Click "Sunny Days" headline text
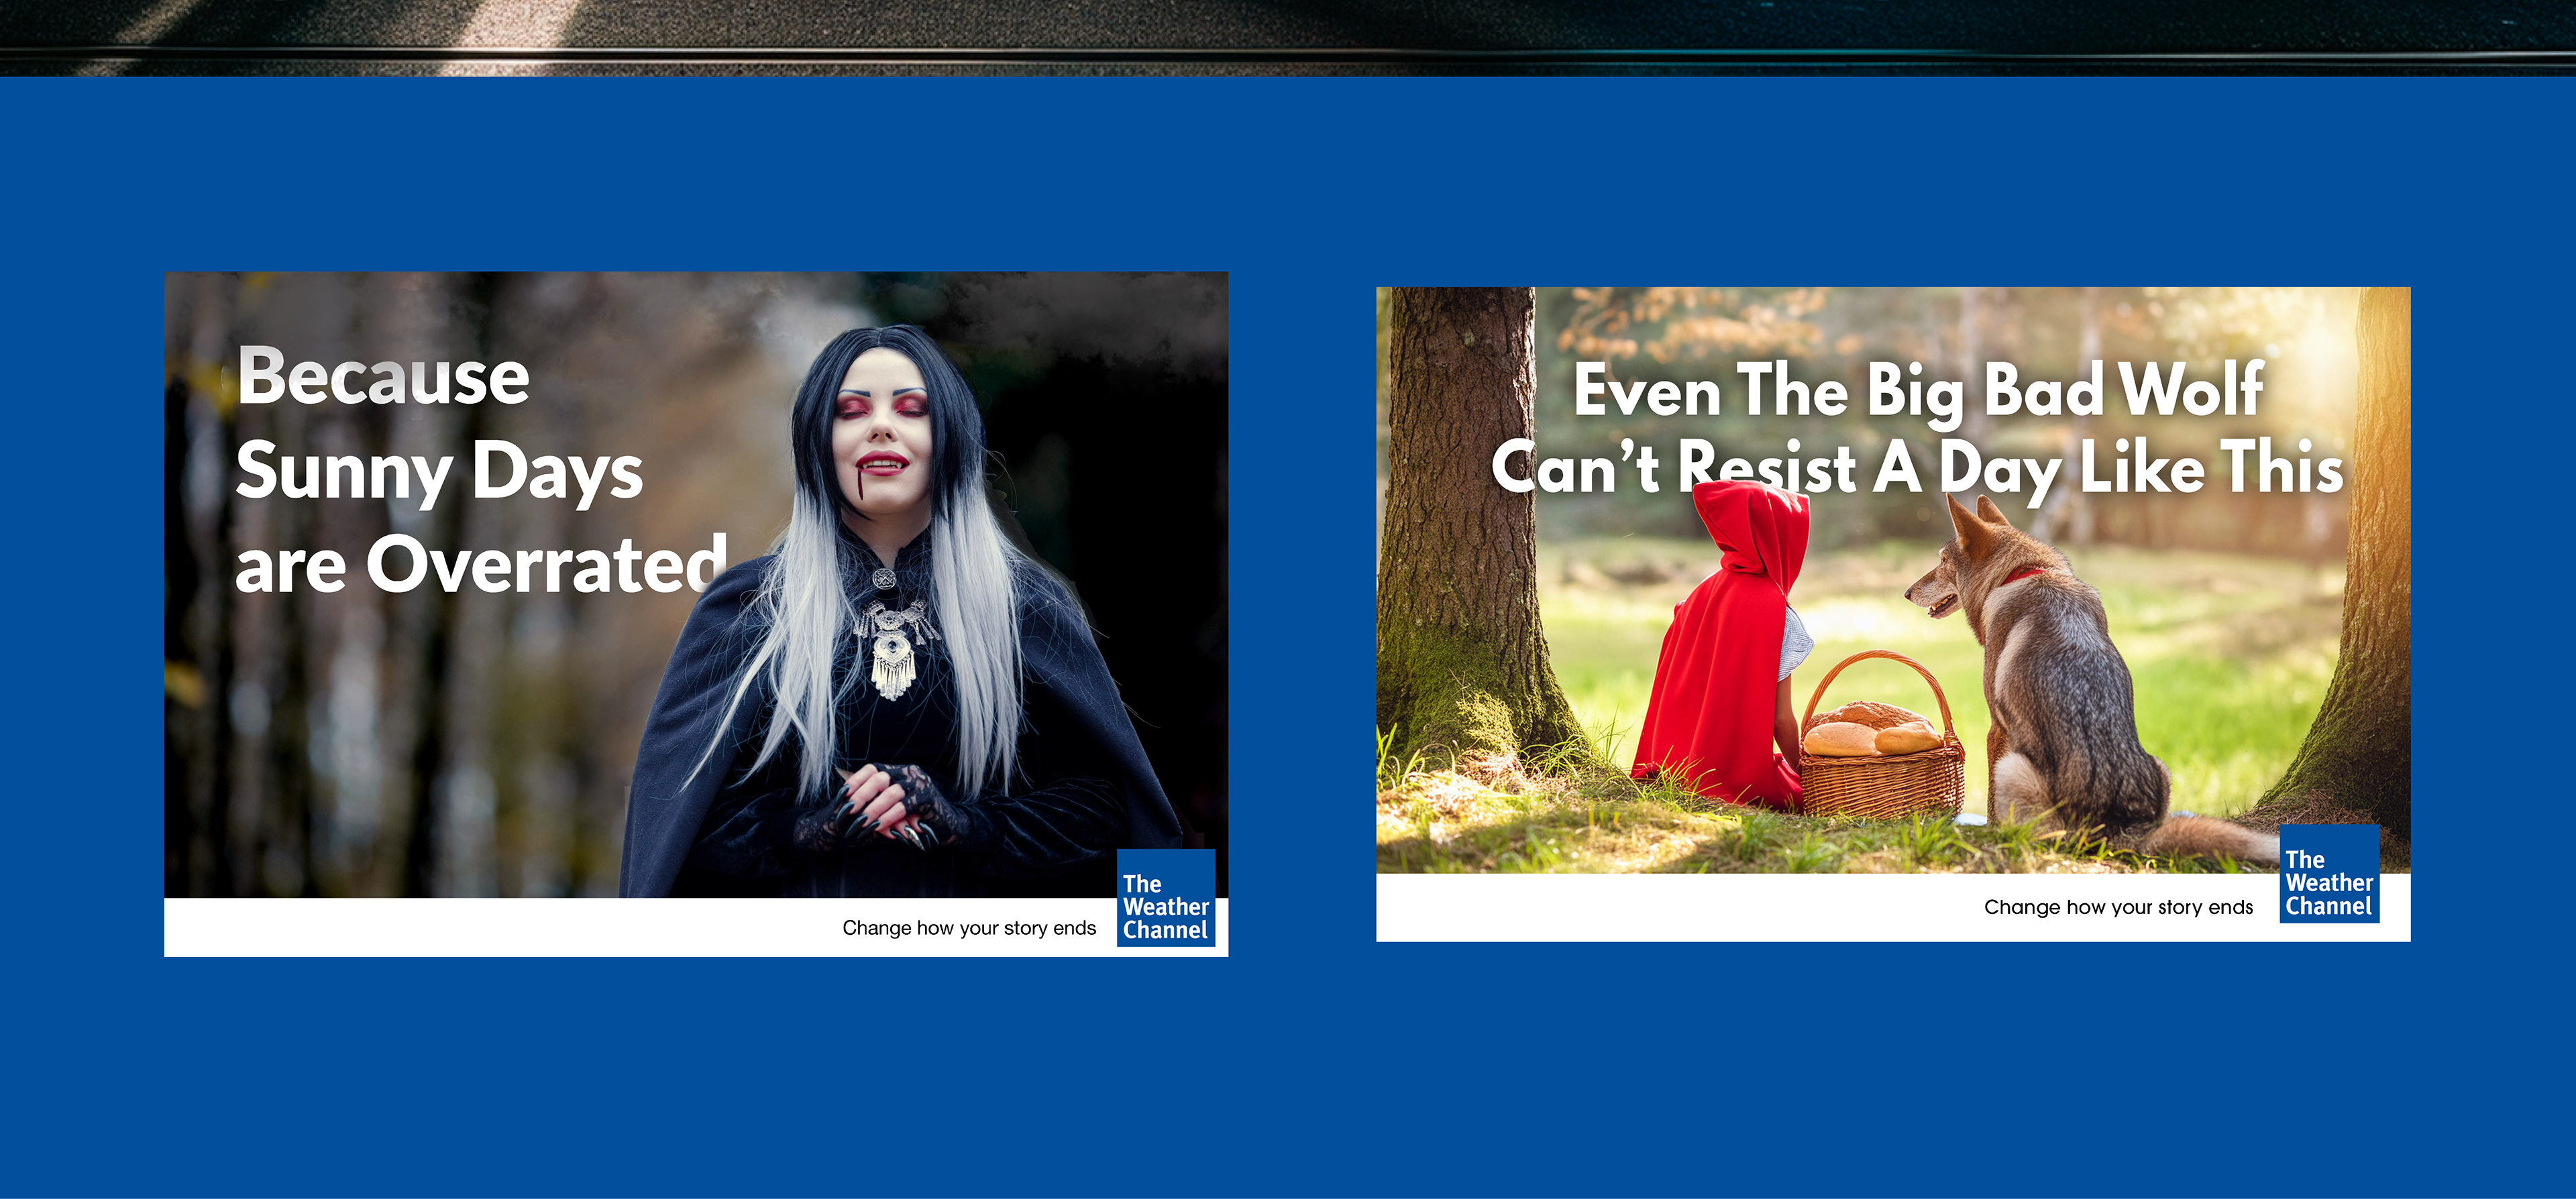Image resolution: width=2576 pixels, height=1199 pixels. tap(439, 472)
